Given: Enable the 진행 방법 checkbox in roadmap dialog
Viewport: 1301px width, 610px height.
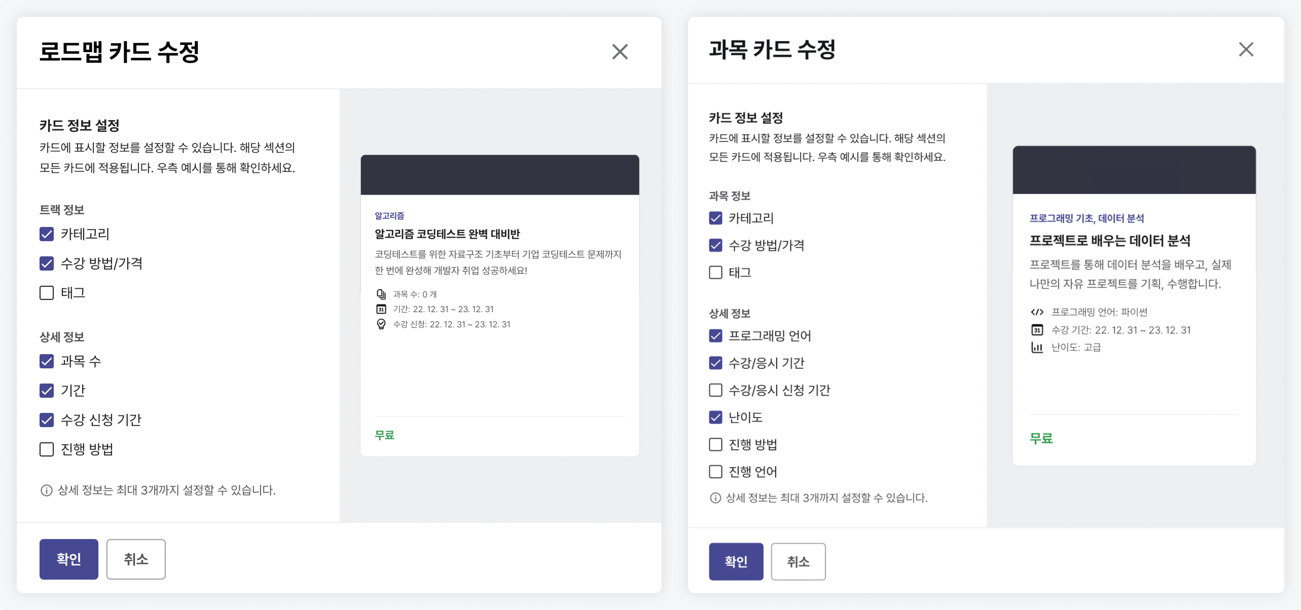Looking at the screenshot, I should click(x=47, y=449).
